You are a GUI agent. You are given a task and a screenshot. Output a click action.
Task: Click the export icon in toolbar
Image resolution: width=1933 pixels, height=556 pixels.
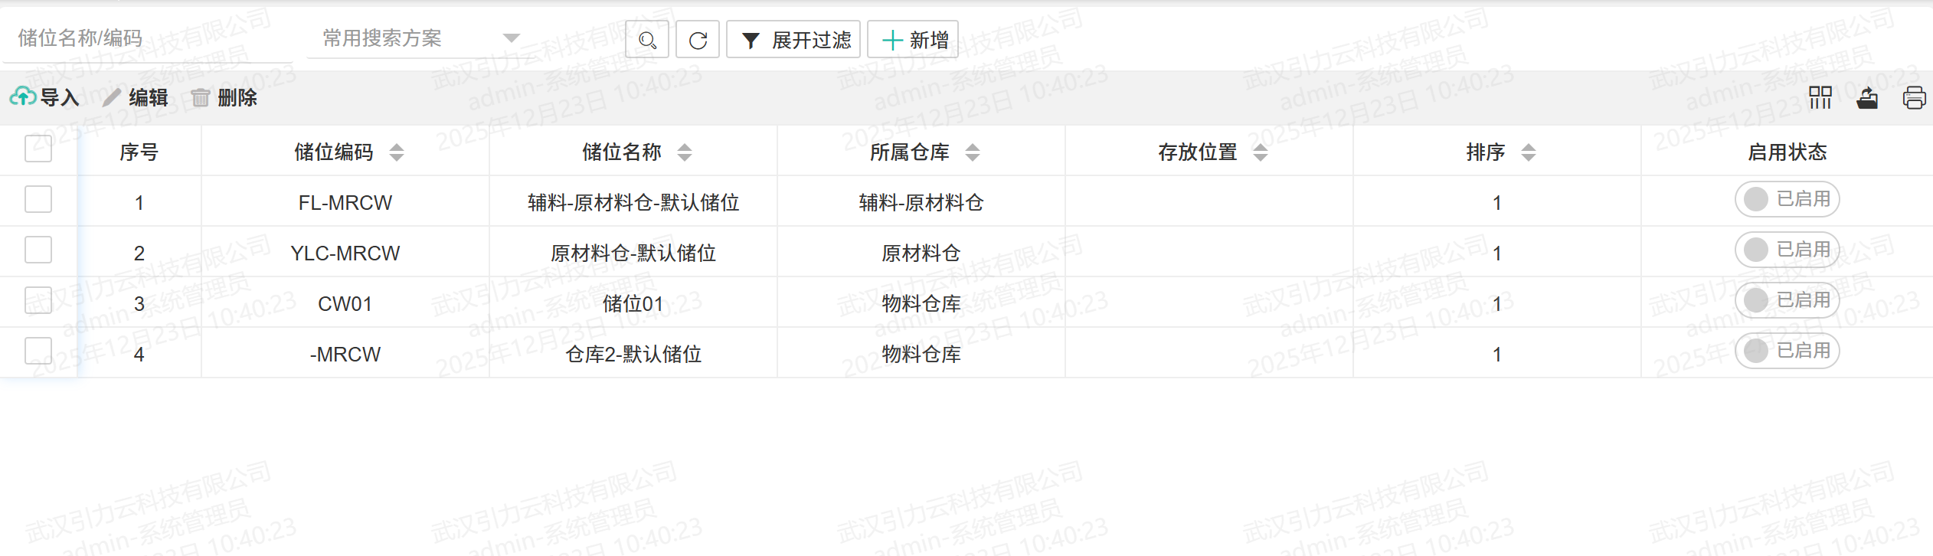pyautogui.click(x=1867, y=97)
